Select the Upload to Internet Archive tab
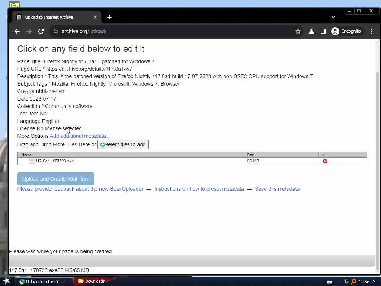The height and width of the screenshot is (286, 381). click(x=57, y=17)
